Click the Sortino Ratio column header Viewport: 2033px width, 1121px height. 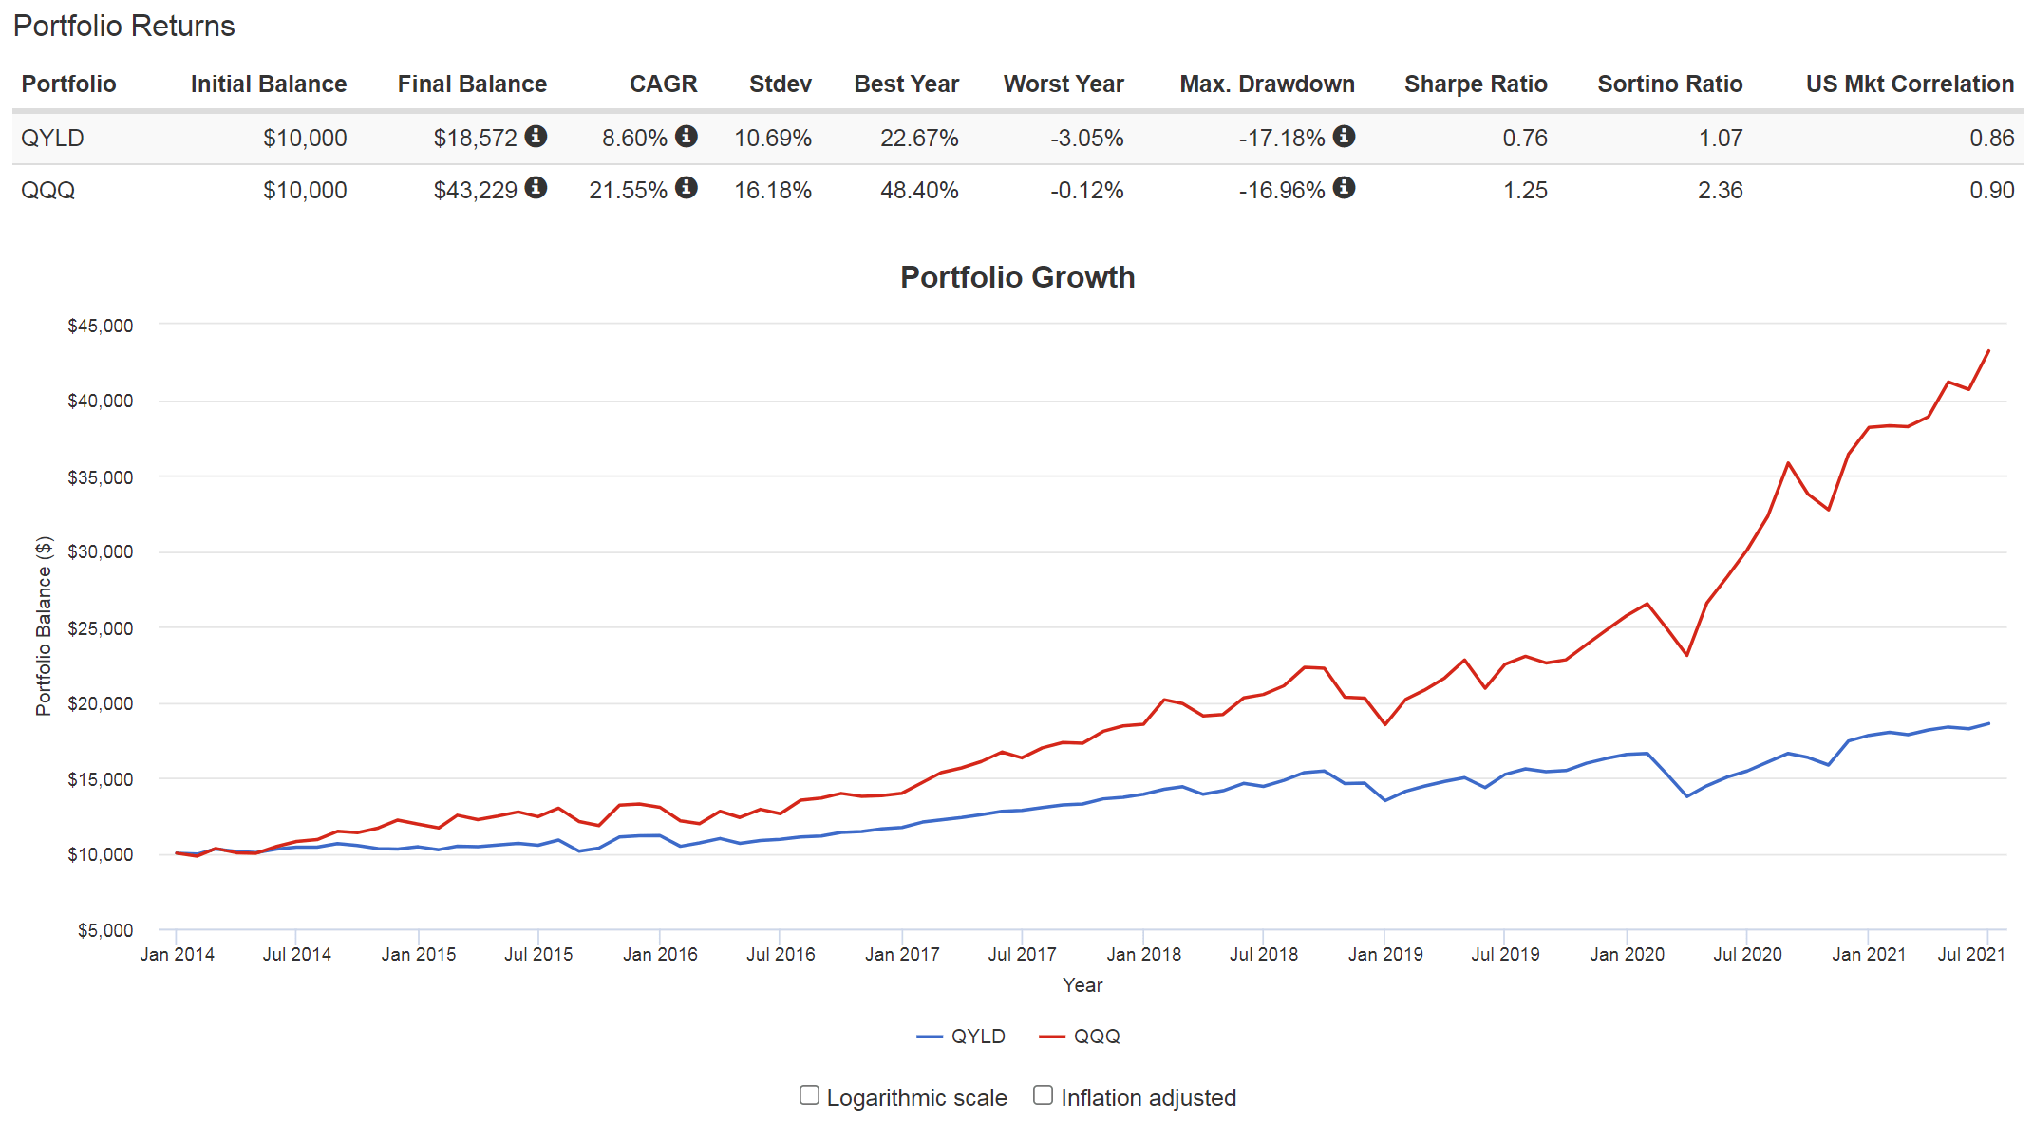coord(1669,84)
